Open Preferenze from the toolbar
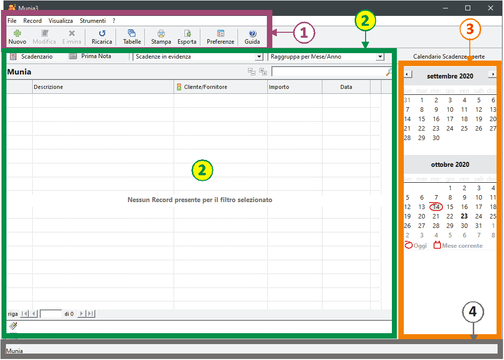The width and height of the screenshot is (504, 360). (220, 34)
